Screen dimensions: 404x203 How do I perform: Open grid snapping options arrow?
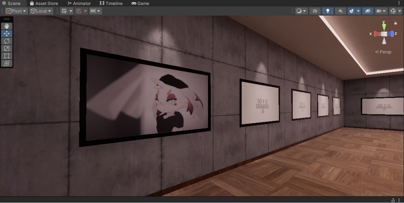click(x=85, y=11)
